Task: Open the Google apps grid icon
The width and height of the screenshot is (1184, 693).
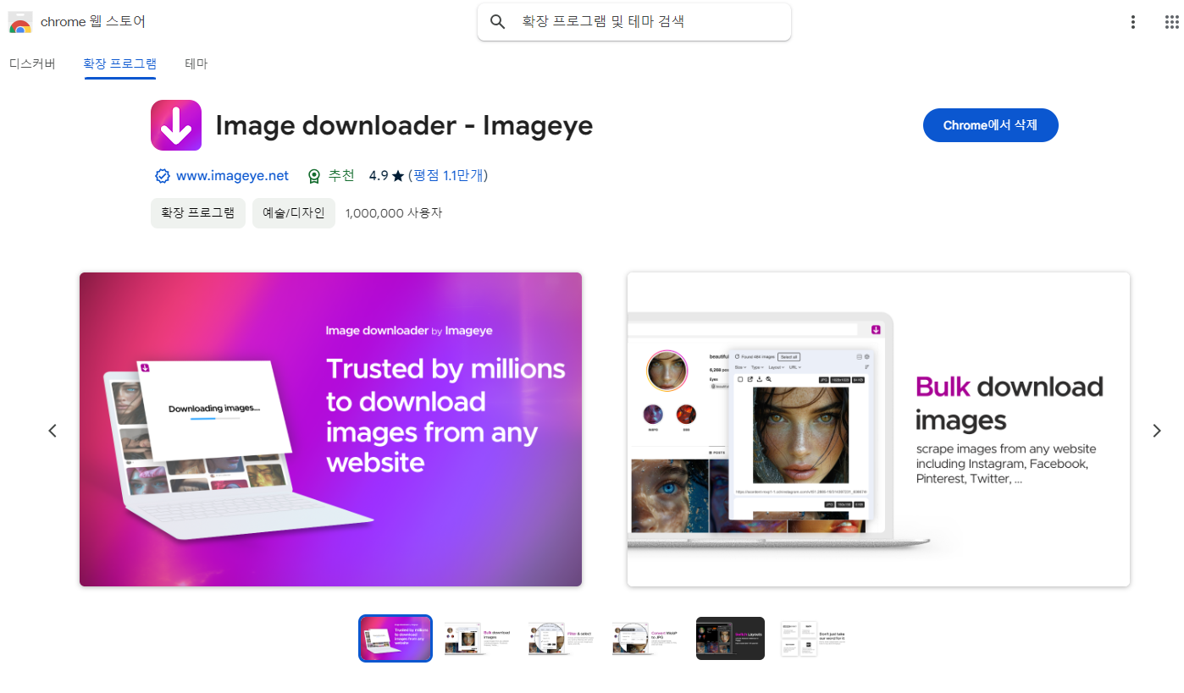Action: [1172, 22]
